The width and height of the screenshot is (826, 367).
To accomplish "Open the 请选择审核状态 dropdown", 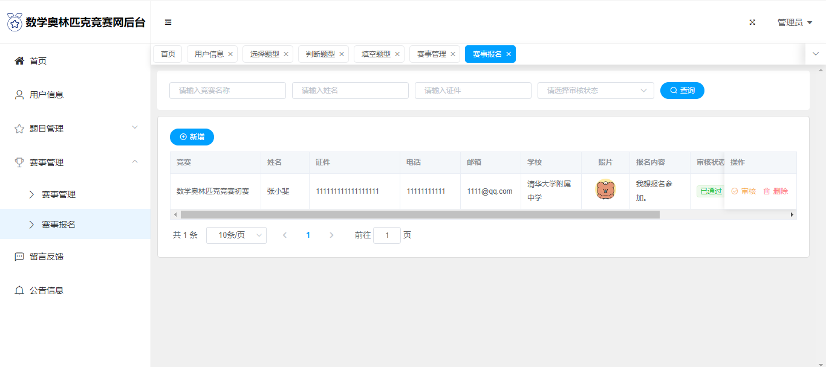I will point(595,91).
